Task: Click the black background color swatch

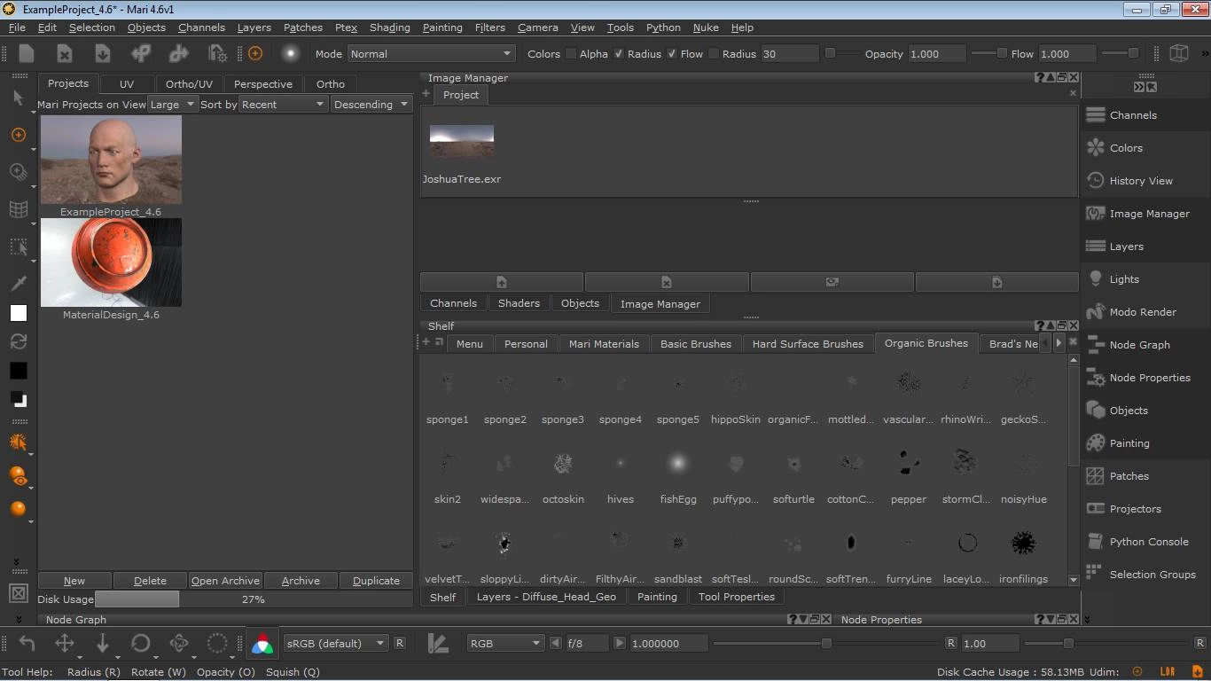Action: click(19, 371)
